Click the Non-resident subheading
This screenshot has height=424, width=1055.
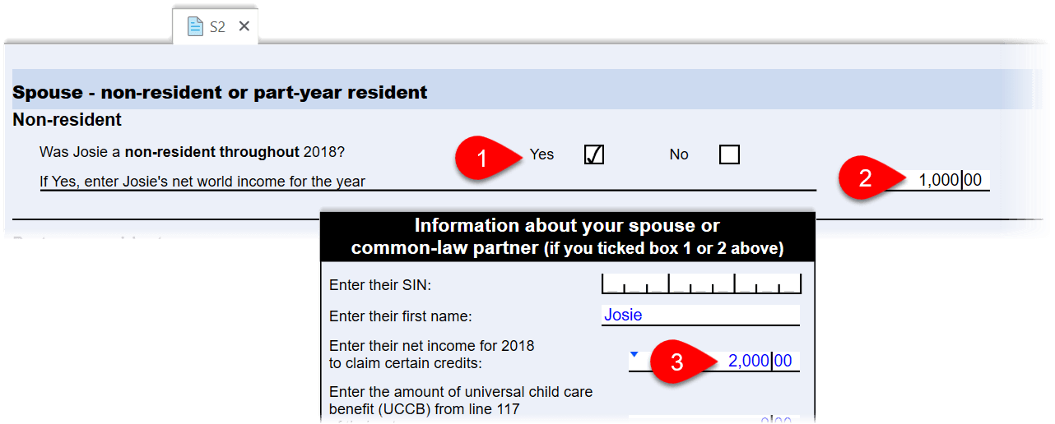coord(67,120)
